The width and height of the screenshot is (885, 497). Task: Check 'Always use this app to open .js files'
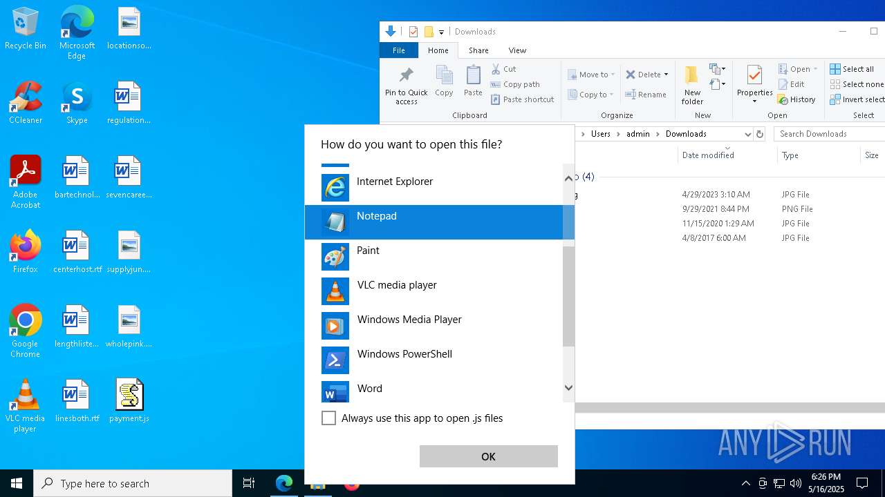pyautogui.click(x=329, y=418)
